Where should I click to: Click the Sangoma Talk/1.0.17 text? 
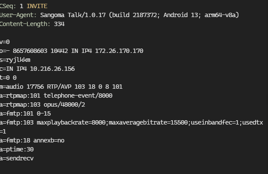click(73, 15)
